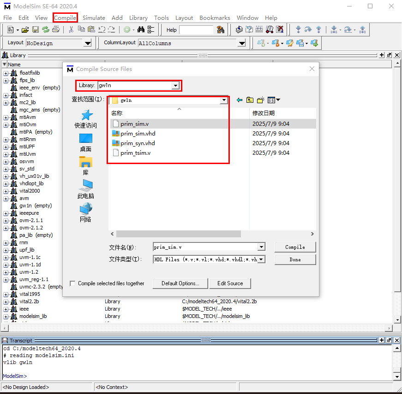This screenshot has height=394, width=402.
Task: Click the Paste clipboard toolbar icon
Action: [91, 29]
